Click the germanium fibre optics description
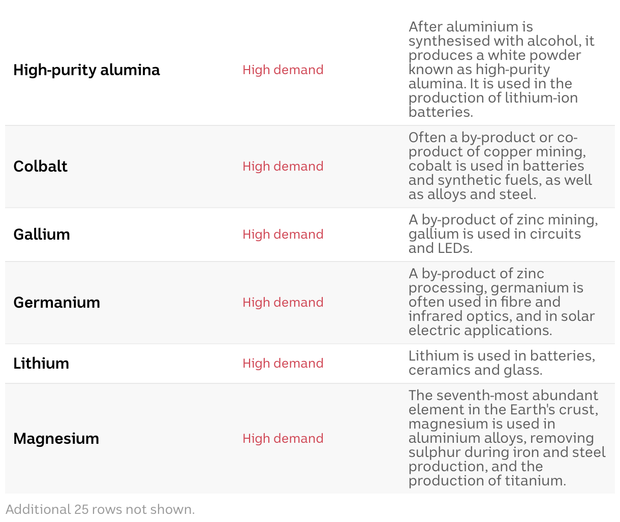The height and width of the screenshot is (522, 620). coord(501,302)
